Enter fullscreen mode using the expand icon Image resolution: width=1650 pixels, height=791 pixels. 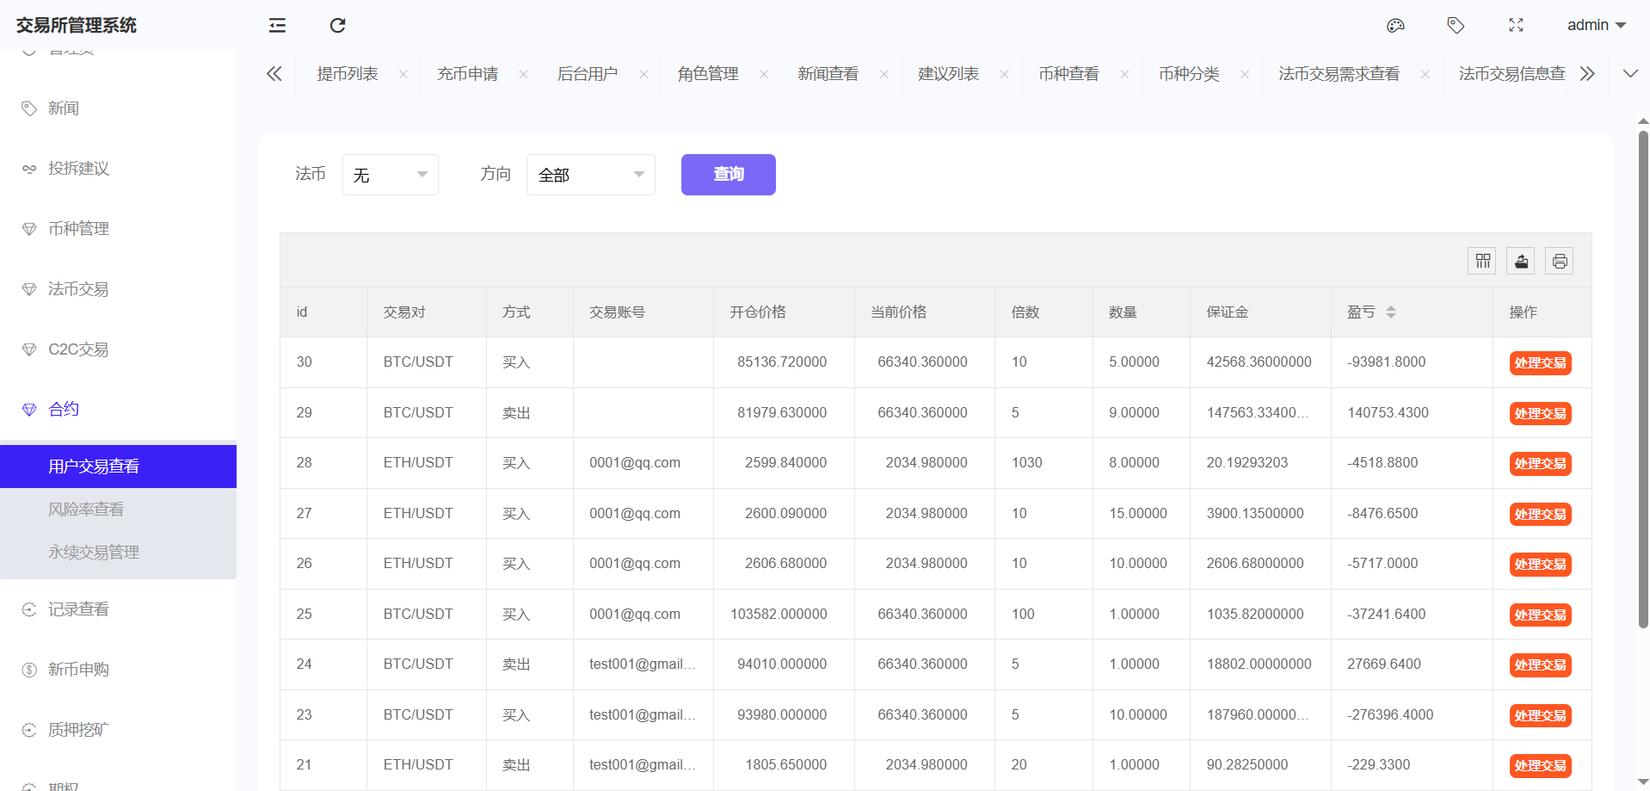1516,26
